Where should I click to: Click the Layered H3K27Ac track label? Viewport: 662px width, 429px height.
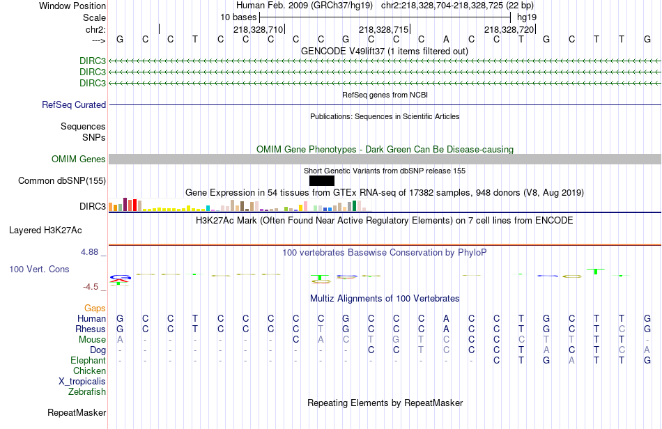[45, 231]
